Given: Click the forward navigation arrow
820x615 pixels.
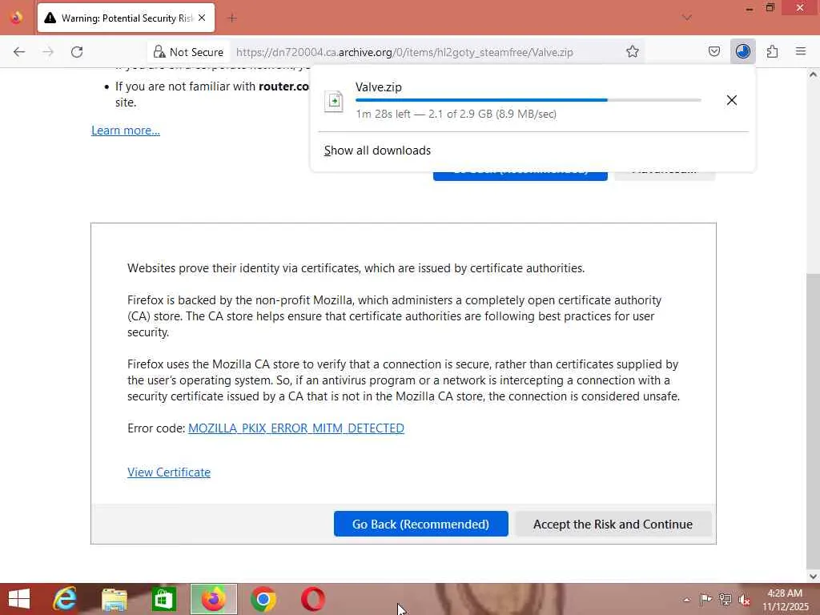Looking at the screenshot, I should point(48,52).
